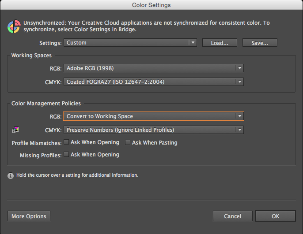
Task: Click the unsynchronized color wheel icon
Action: click(14, 26)
